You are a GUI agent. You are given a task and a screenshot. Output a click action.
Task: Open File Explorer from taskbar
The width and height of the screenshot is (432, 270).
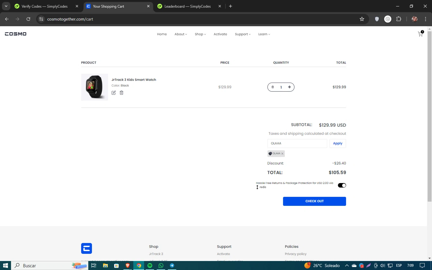(105, 265)
